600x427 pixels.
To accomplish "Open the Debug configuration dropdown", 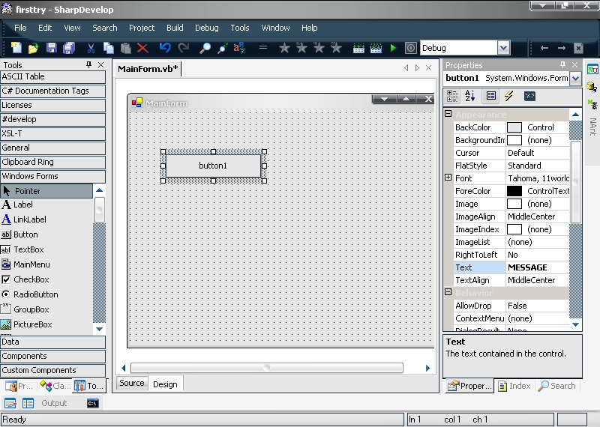I will pyautogui.click(x=503, y=48).
